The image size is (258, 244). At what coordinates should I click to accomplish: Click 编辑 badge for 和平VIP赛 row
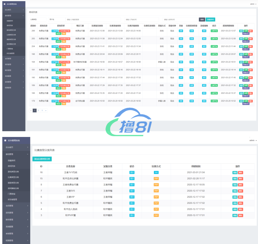(x=235, y=215)
